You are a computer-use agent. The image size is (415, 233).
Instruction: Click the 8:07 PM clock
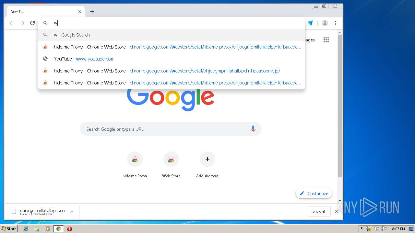398,229
